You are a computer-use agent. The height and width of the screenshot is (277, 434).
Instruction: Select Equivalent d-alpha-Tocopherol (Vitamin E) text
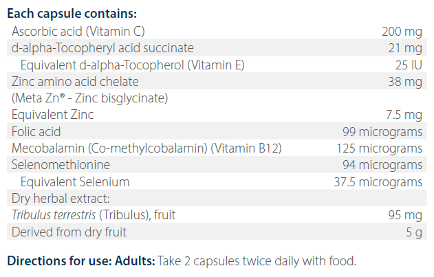133,65
